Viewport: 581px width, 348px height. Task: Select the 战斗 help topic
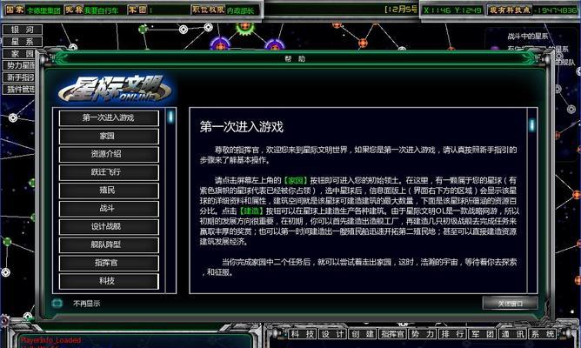pos(109,209)
